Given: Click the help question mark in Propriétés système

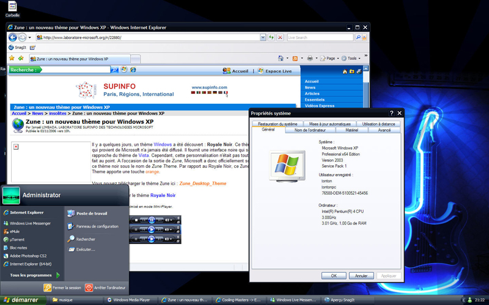Looking at the screenshot, I should point(391,113).
